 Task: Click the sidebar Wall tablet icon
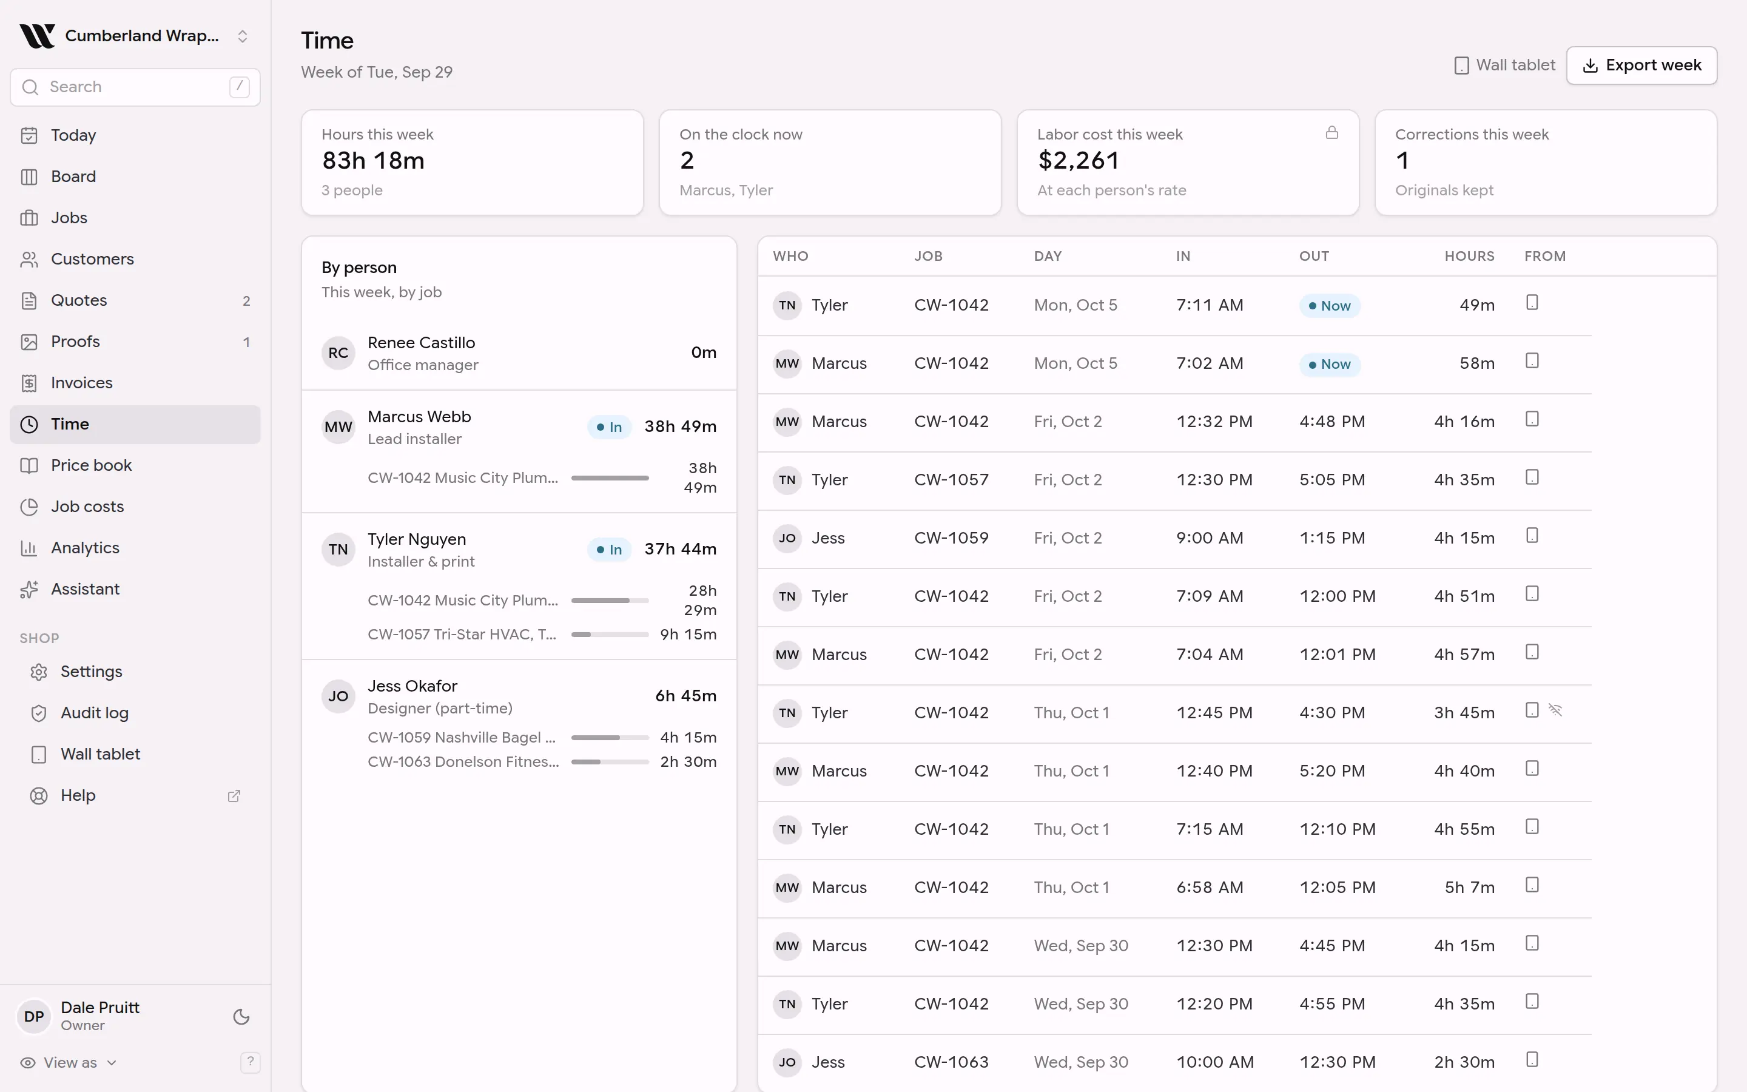[x=39, y=754]
